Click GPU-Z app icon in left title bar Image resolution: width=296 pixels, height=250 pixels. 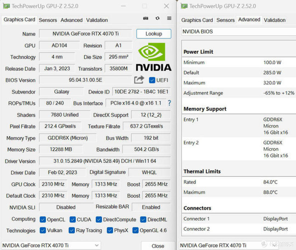6,6
